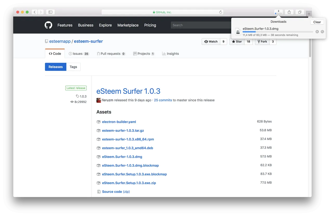Image resolution: width=333 pixels, height=216 pixels.
Task: Click package icon beside the amd64.deb asset
Action: pos(99,148)
